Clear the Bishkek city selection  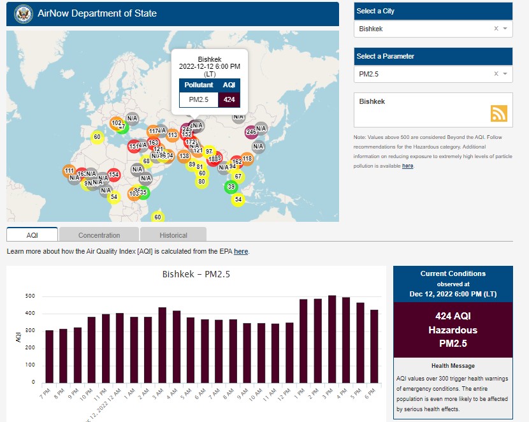point(496,29)
